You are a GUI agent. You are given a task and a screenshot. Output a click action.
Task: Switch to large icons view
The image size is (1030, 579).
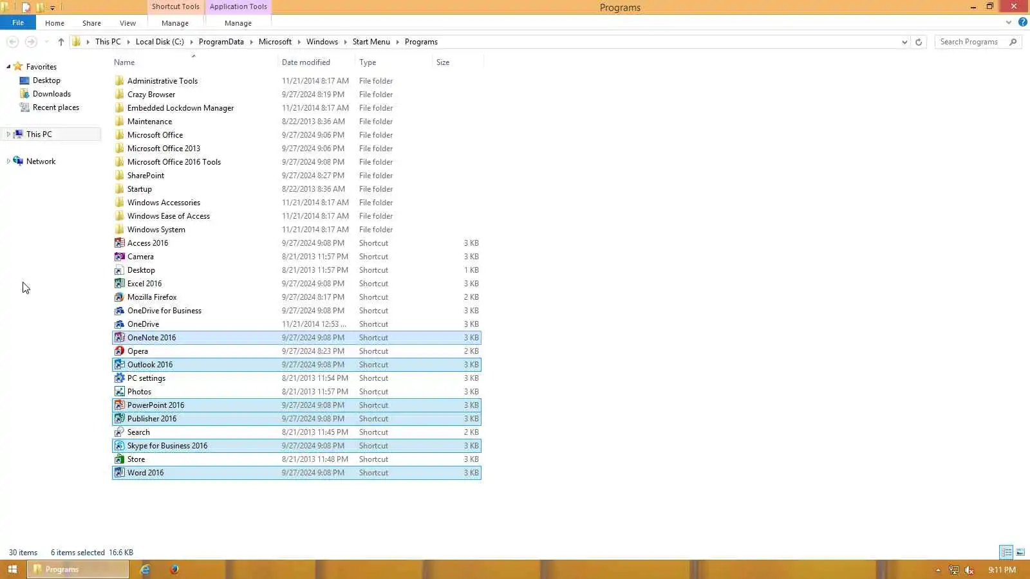tap(1020, 553)
